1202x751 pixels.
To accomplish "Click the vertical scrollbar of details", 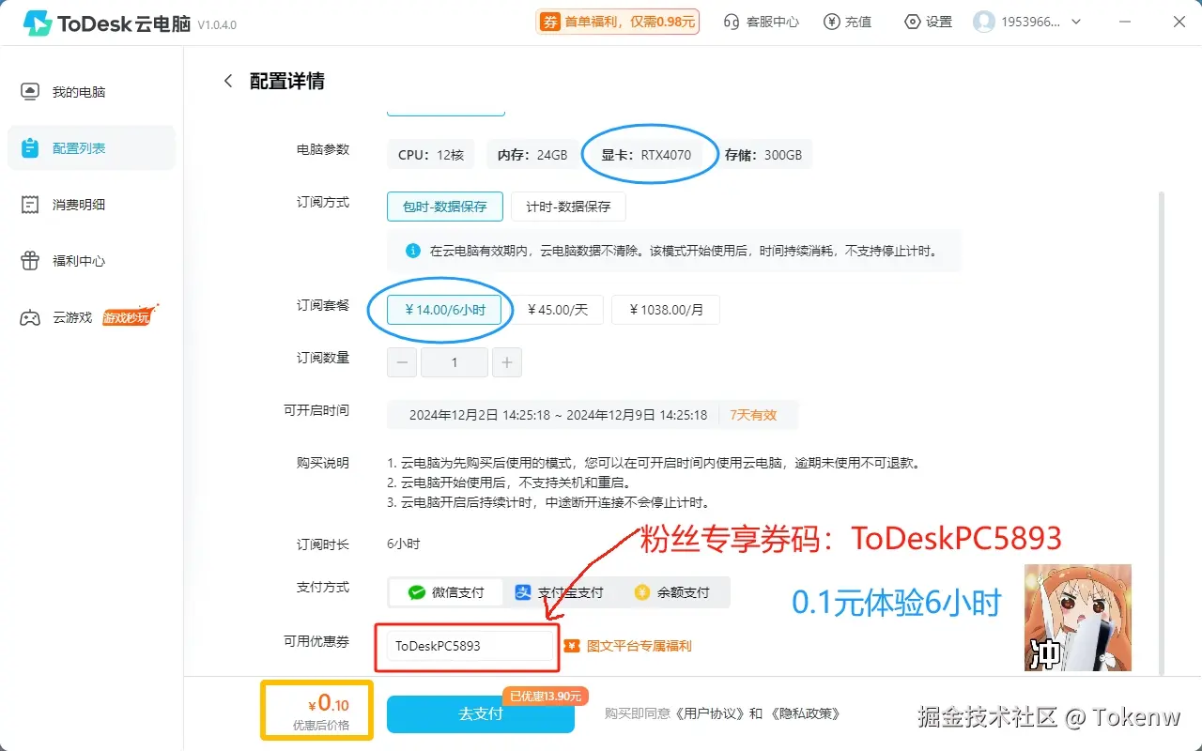I will click(1163, 432).
